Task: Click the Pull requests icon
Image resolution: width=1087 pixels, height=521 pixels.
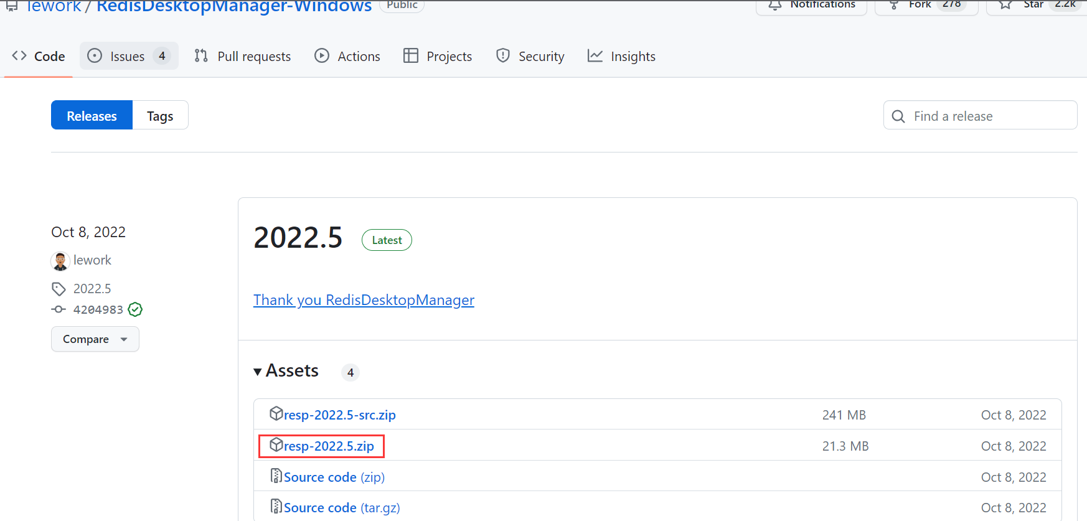Action: [x=201, y=56]
